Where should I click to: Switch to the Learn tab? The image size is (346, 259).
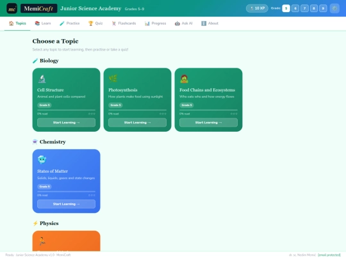(43, 24)
